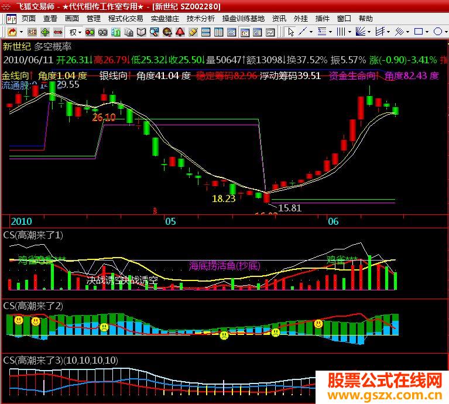449x404 pixels.
Task: Click the CS(高潮来了1) panel title
Action: tap(33, 235)
